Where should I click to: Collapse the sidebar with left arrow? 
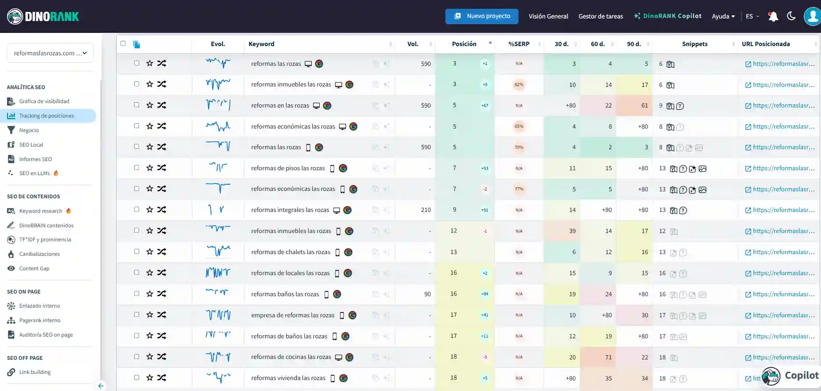[x=101, y=386]
